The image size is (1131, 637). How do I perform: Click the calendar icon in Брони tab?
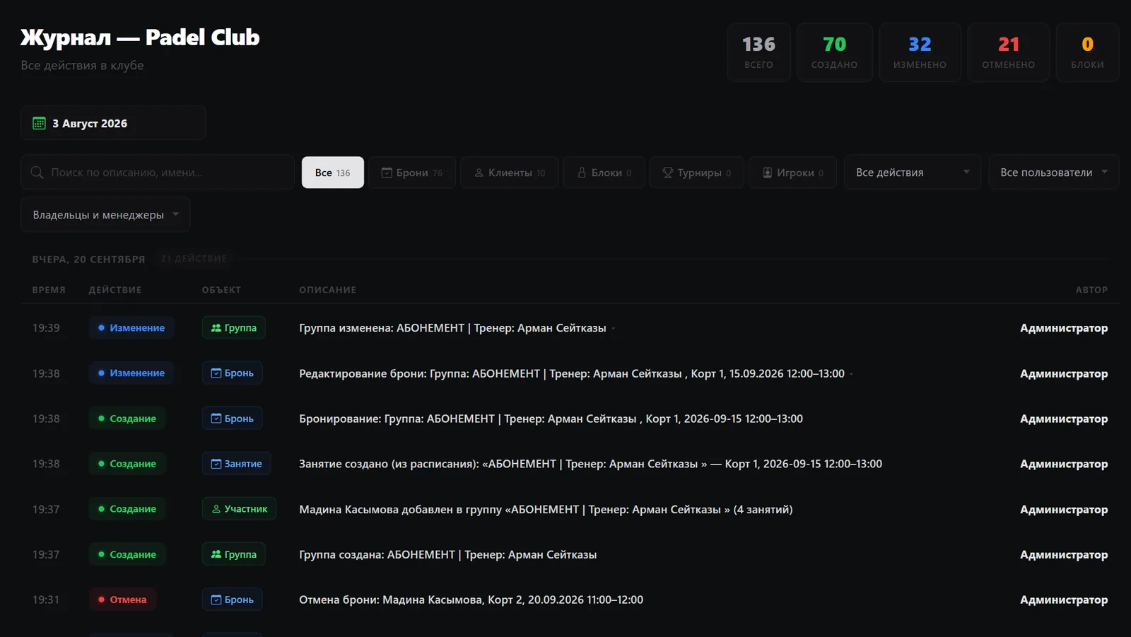click(387, 173)
